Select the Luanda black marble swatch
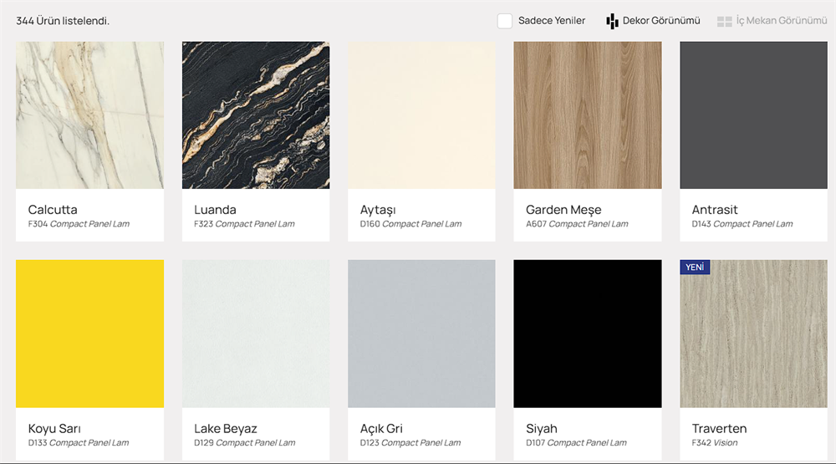The width and height of the screenshot is (836, 464). (x=256, y=115)
